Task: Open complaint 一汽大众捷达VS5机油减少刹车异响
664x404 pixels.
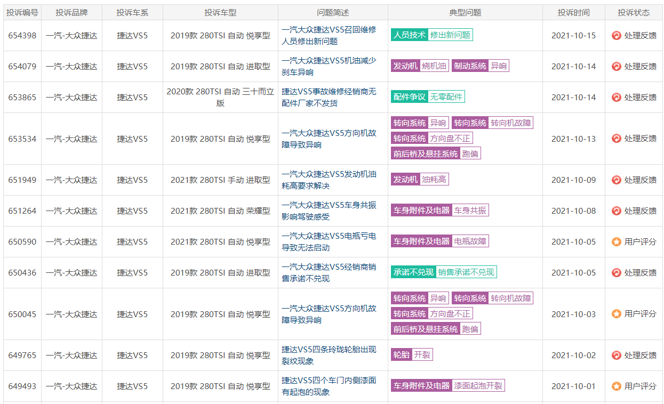Action: click(x=329, y=67)
